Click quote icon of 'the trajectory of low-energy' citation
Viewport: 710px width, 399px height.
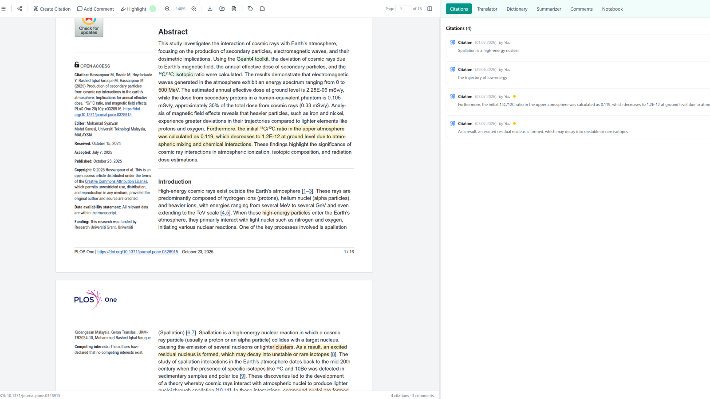[x=453, y=70]
